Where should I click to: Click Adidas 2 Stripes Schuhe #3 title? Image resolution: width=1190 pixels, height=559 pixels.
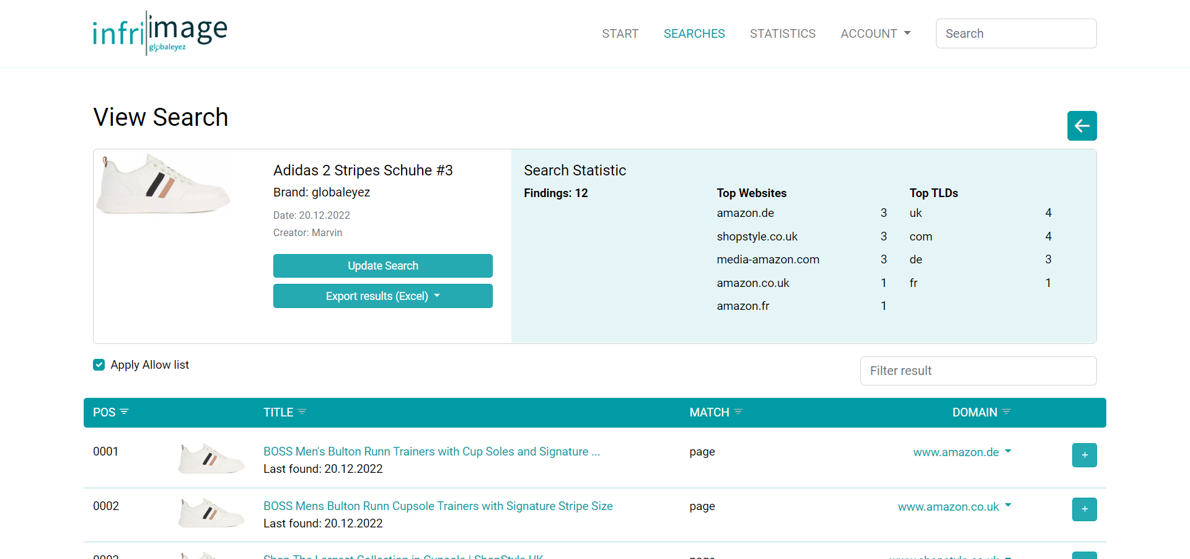[x=363, y=170]
